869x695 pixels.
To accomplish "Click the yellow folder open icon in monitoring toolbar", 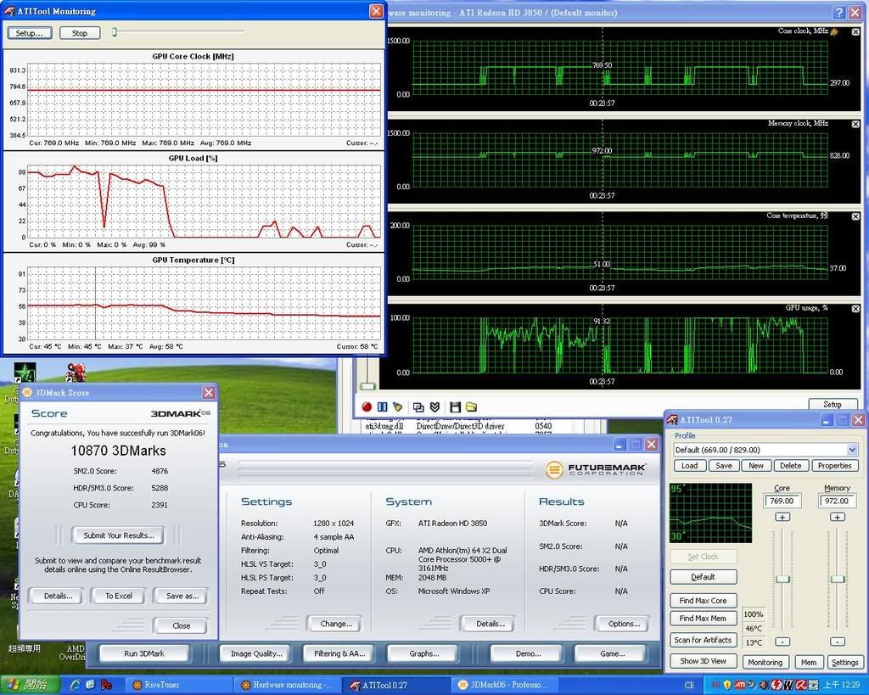I will (471, 407).
